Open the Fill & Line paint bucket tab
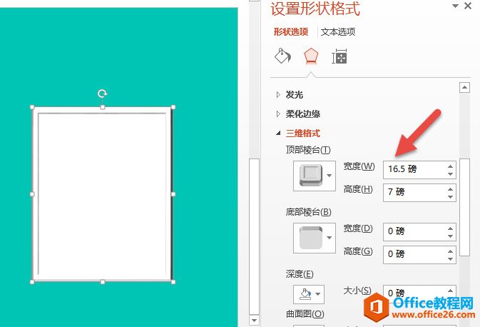This screenshot has height=327, width=480. (x=282, y=56)
